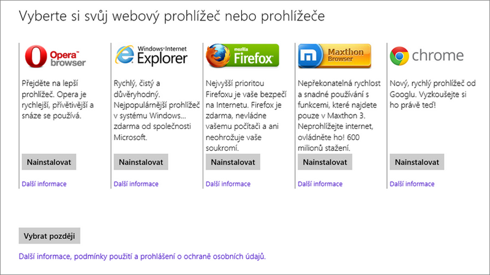Open the terms and privacy statement link
The image size is (490, 275).
142,257
